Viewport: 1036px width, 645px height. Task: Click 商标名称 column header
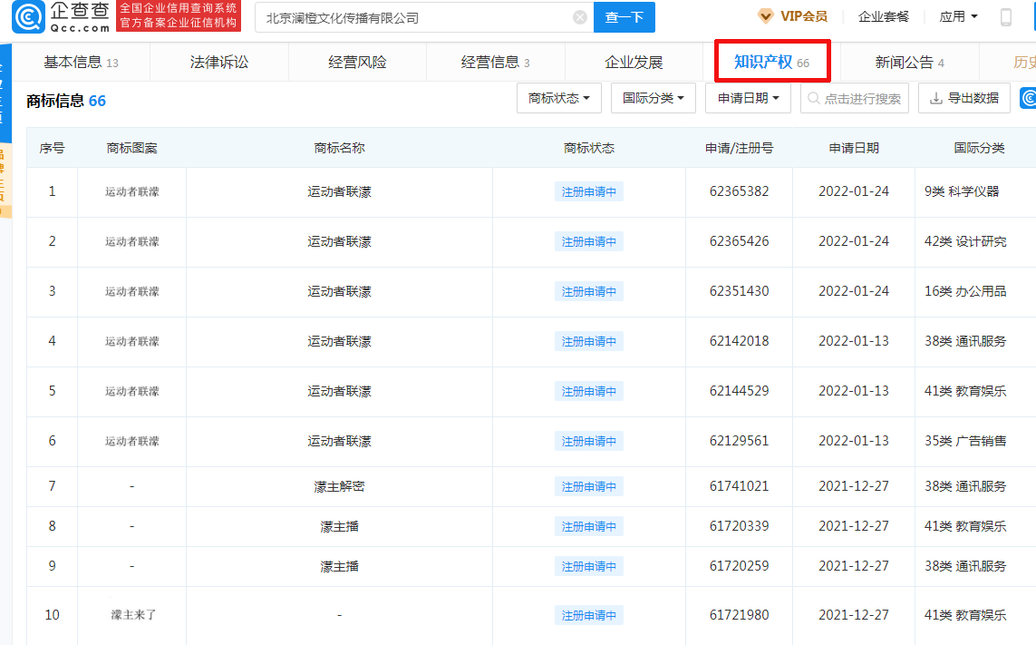pyautogui.click(x=340, y=148)
